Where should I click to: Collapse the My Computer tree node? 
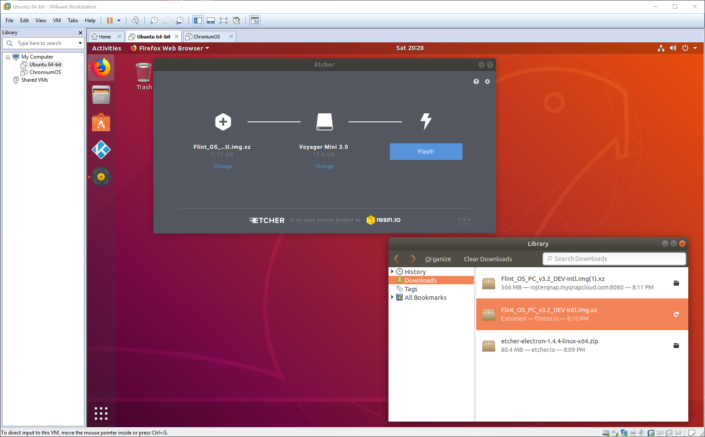[x=8, y=57]
